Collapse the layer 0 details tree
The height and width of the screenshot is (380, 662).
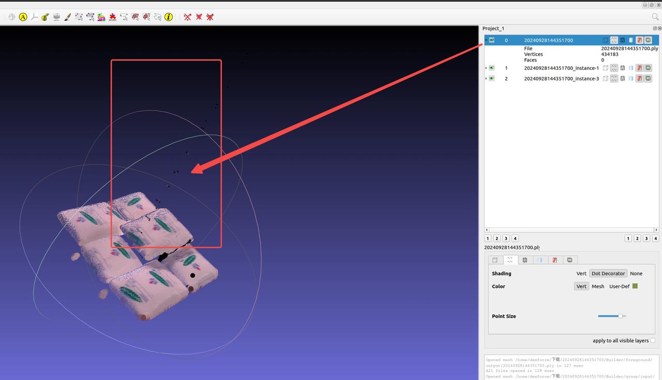(x=486, y=40)
